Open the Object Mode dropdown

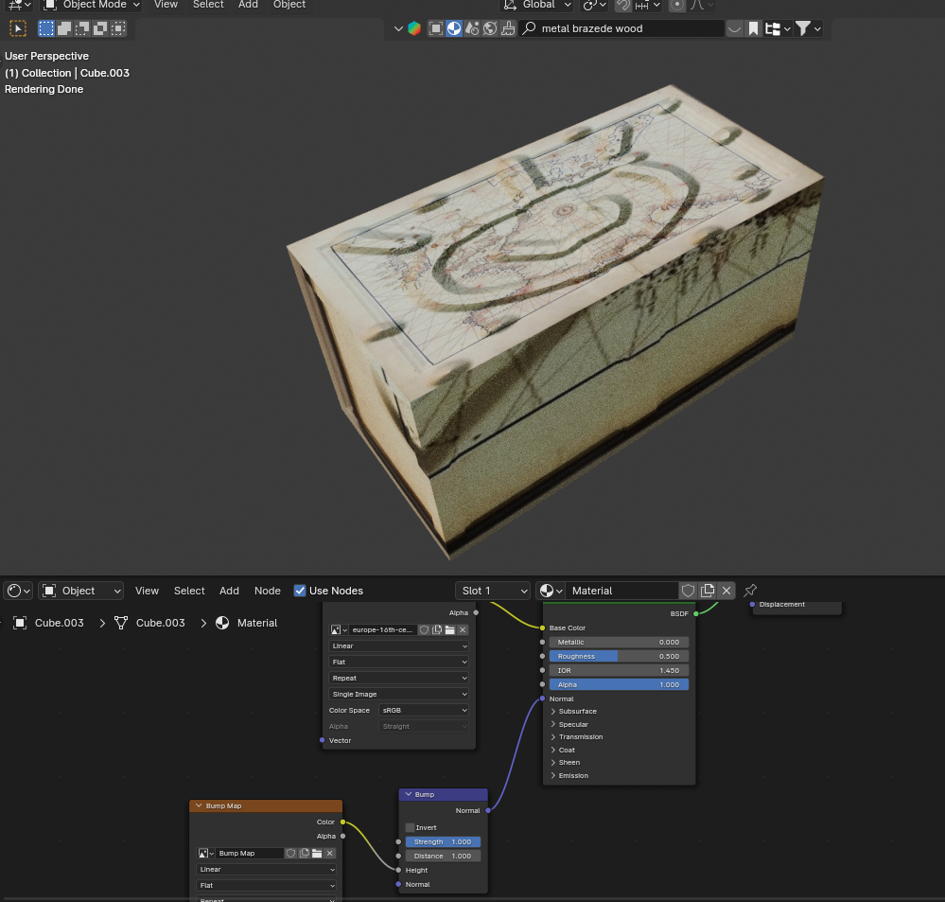pyautogui.click(x=91, y=5)
